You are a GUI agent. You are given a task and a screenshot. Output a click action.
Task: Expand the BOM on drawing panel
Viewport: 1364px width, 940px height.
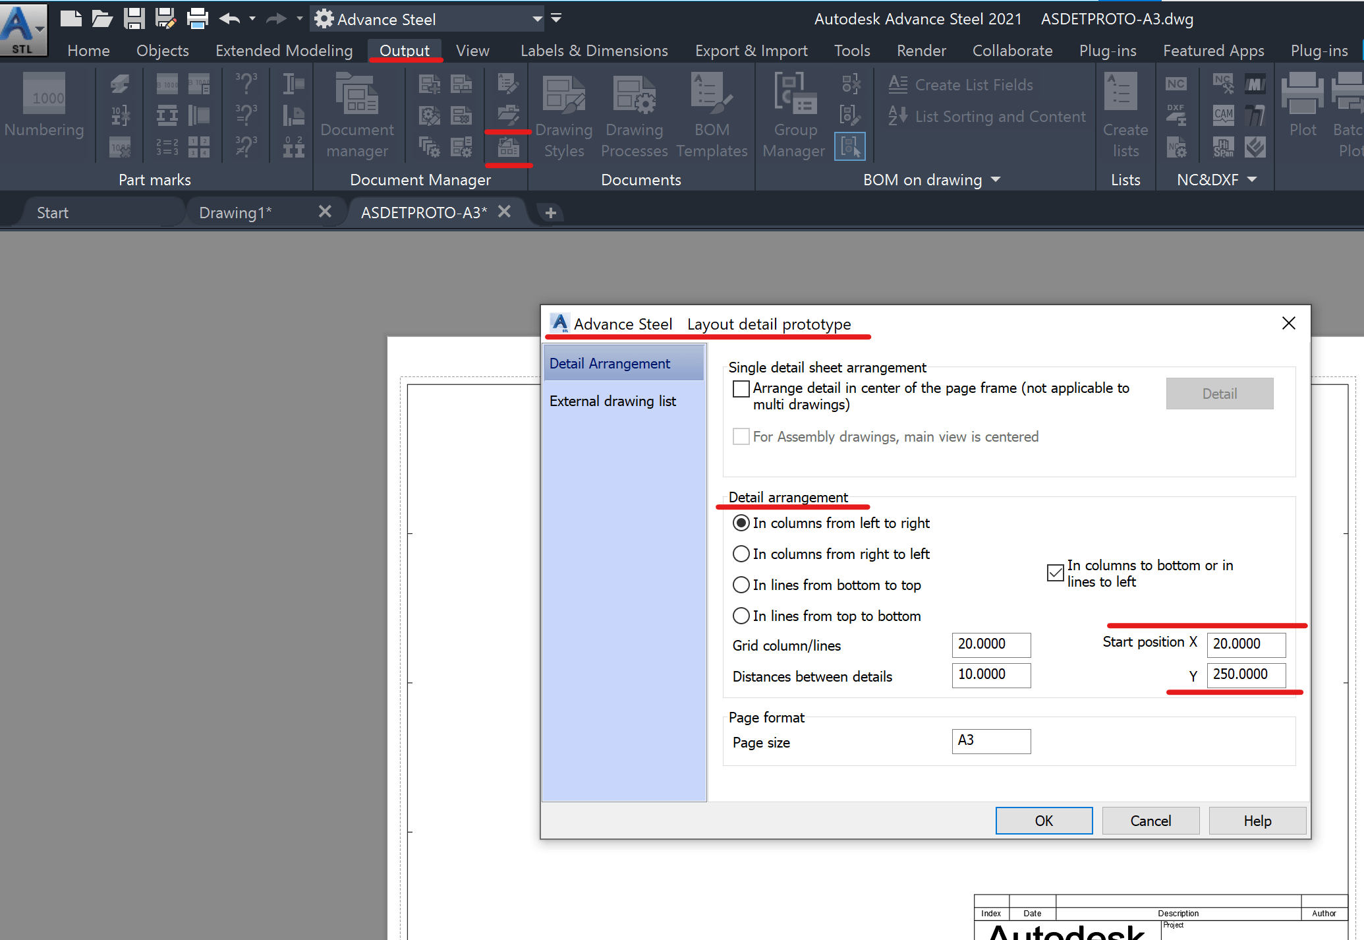[x=995, y=180]
